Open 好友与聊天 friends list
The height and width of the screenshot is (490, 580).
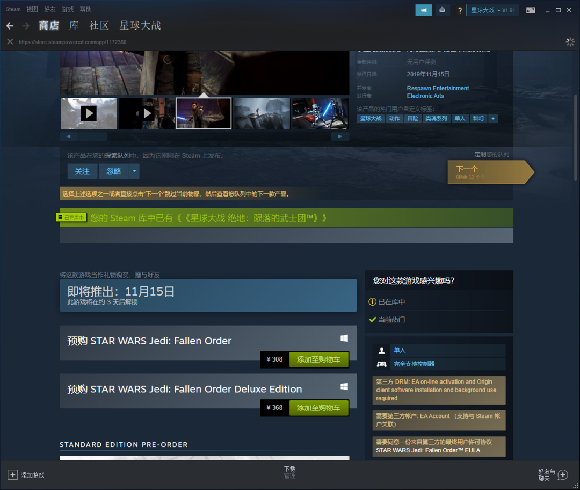546,475
